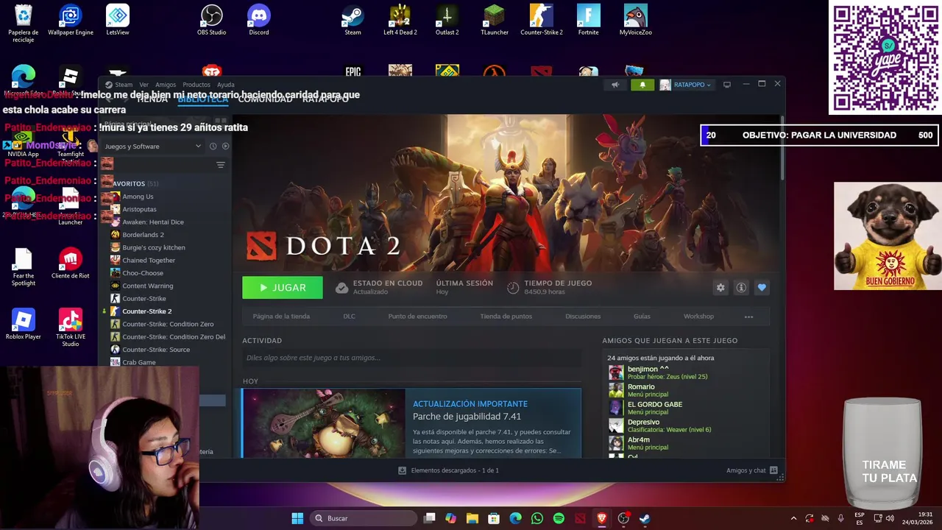Open the Fortnite desktop icon
The image size is (942, 530).
point(589,20)
